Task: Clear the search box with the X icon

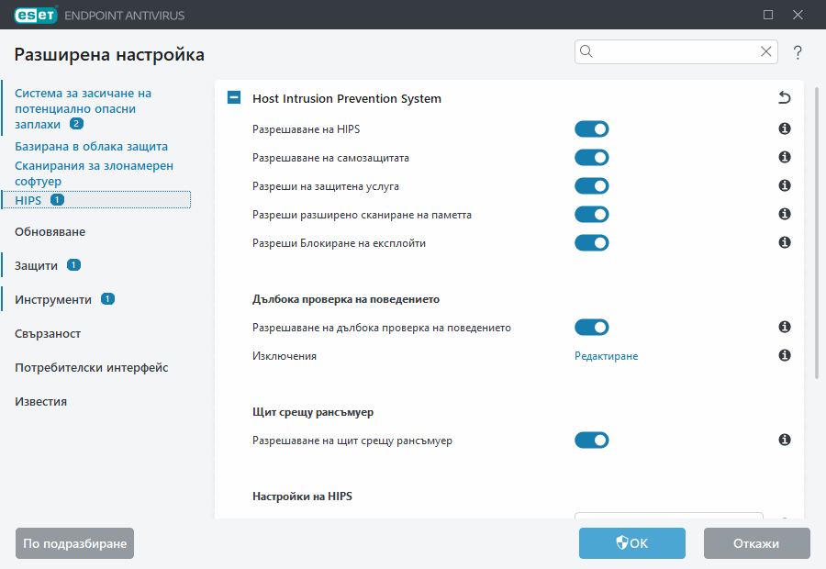Action: tap(765, 51)
